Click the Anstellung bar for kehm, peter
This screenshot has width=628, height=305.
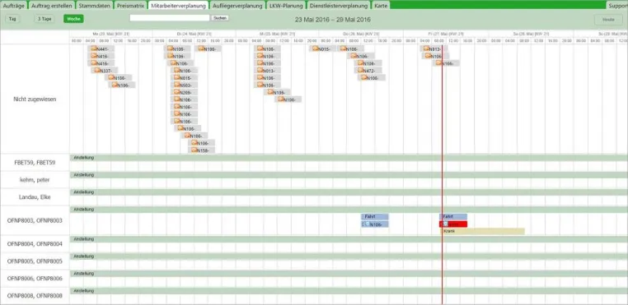coord(349,175)
